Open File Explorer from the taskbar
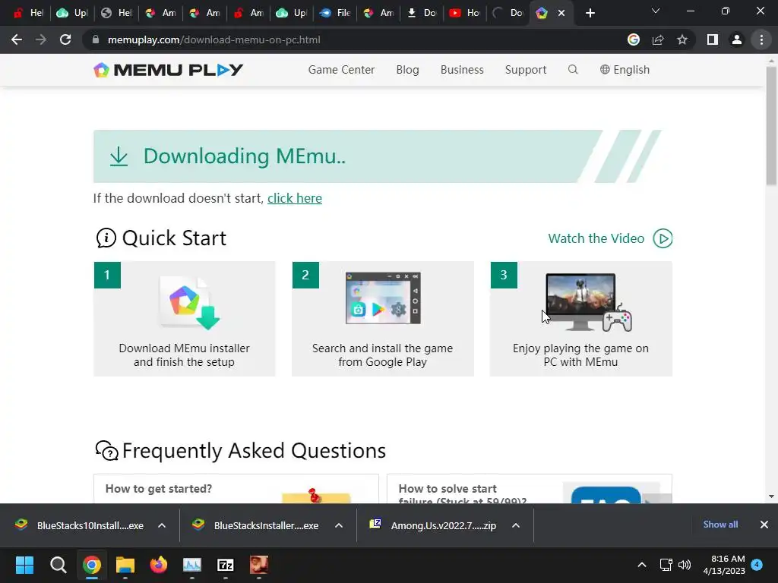The width and height of the screenshot is (778, 583). click(125, 565)
